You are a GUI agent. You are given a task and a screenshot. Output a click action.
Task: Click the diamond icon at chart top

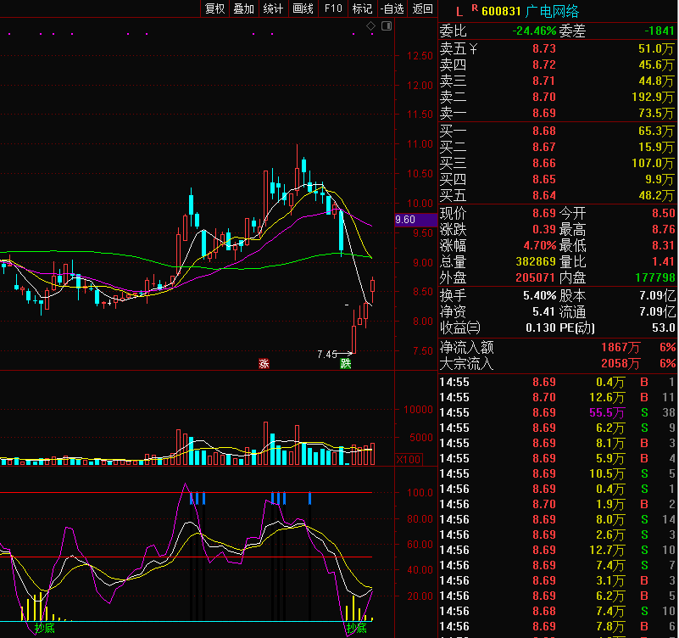(x=371, y=27)
